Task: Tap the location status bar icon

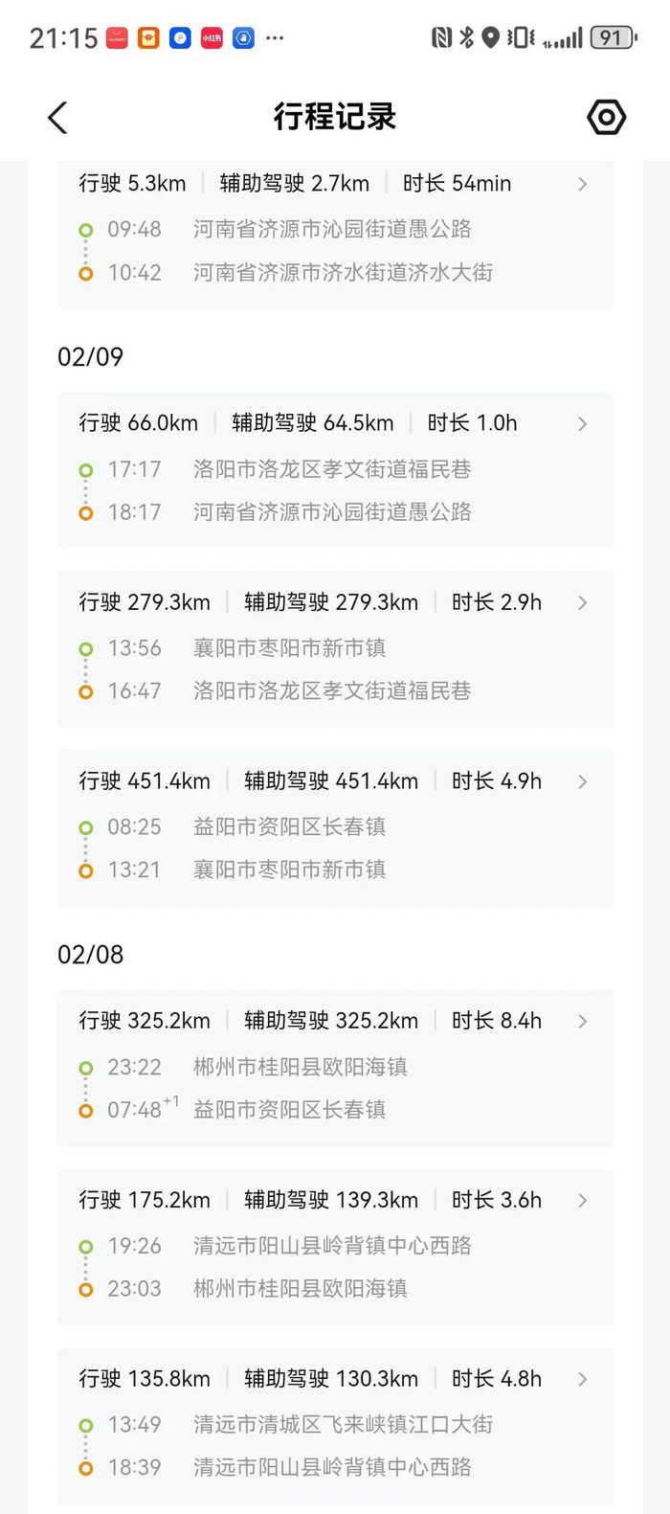Action: [491, 37]
